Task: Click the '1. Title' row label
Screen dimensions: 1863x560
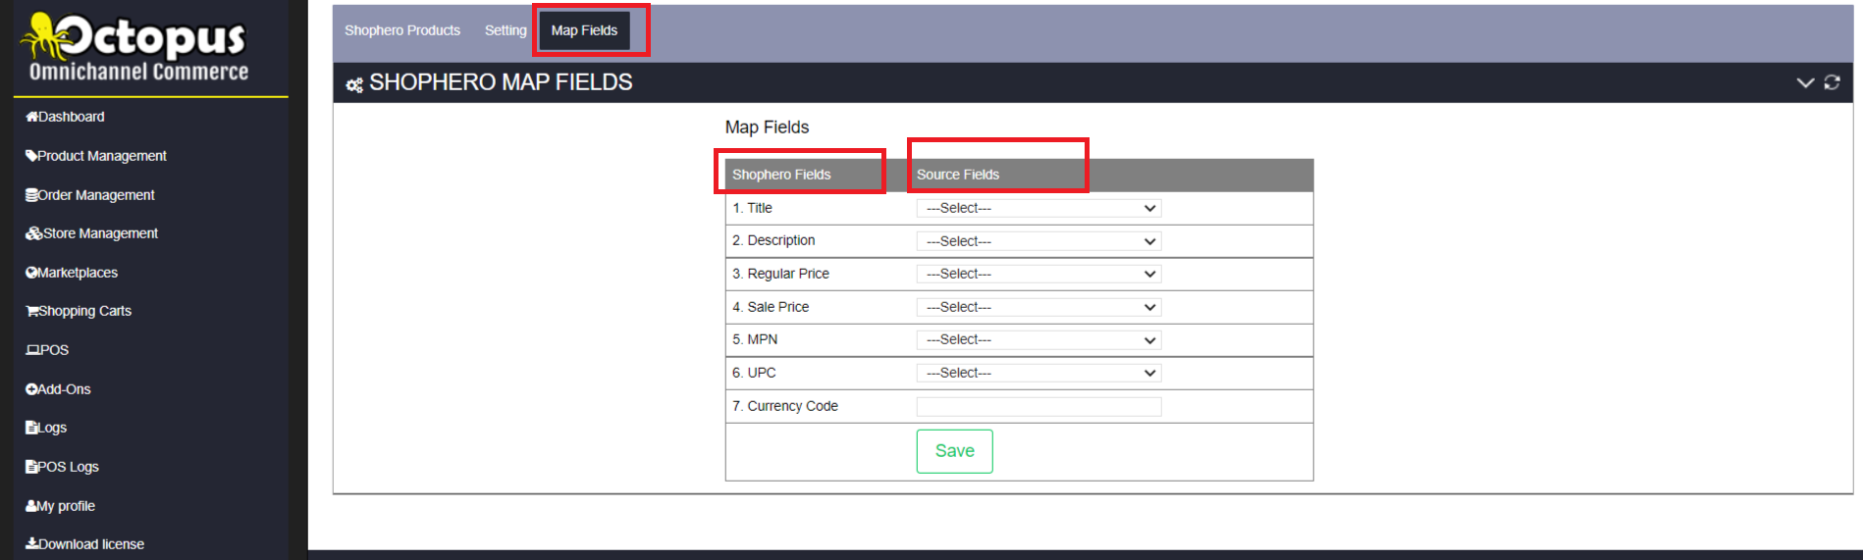Action: coord(752,208)
